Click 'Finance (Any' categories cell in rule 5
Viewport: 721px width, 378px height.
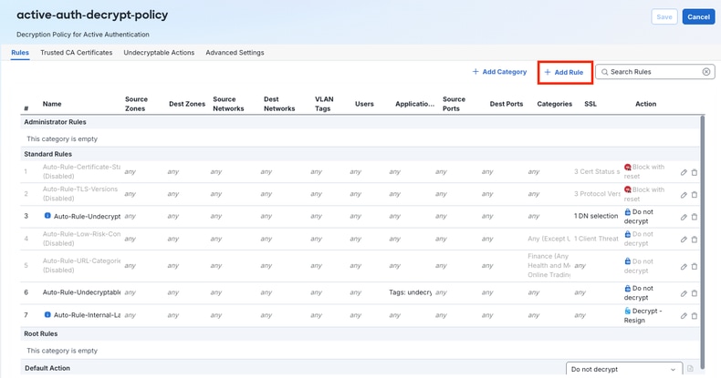(x=549, y=256)
